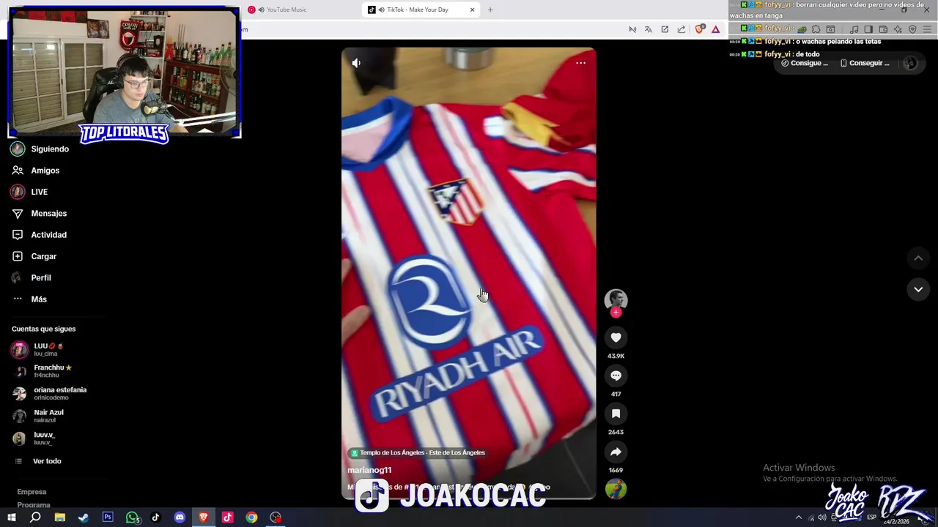Open WhatsApp from the taskbar
This screenshot has width=938, height=527.
pos(132,517)
